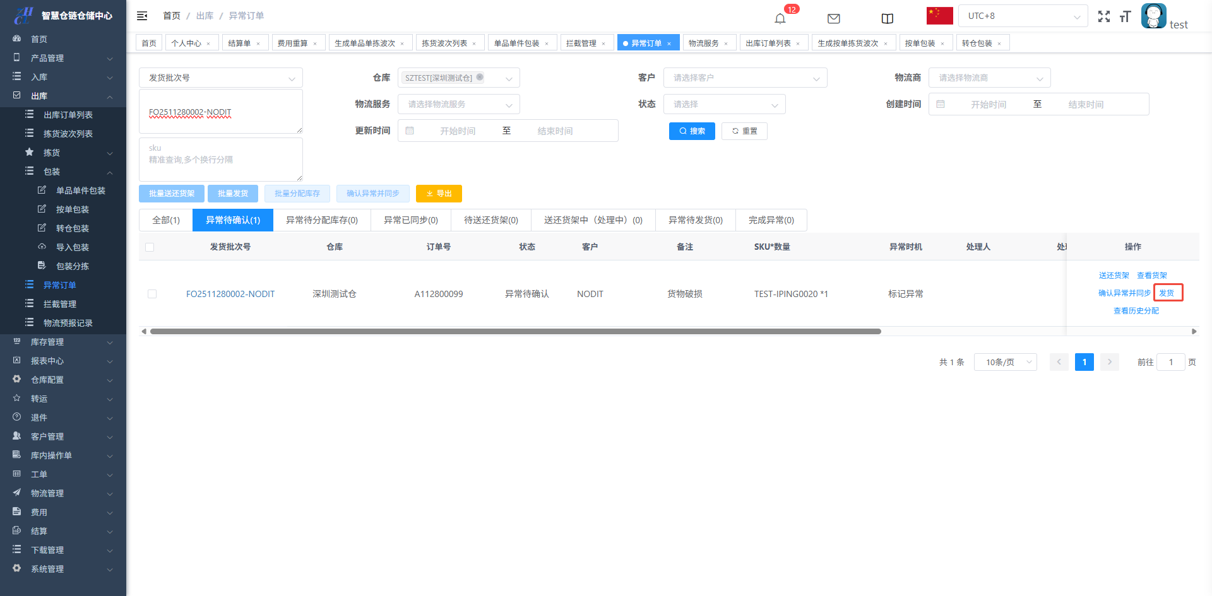Open the 10条/页 page size dropdown
The image size is (1212, 596).
point(1005,362)
